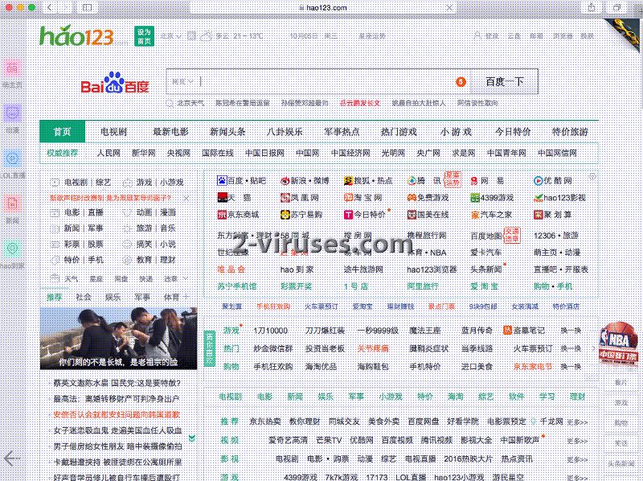Select the 首页 navigation tab

point(62,132)
